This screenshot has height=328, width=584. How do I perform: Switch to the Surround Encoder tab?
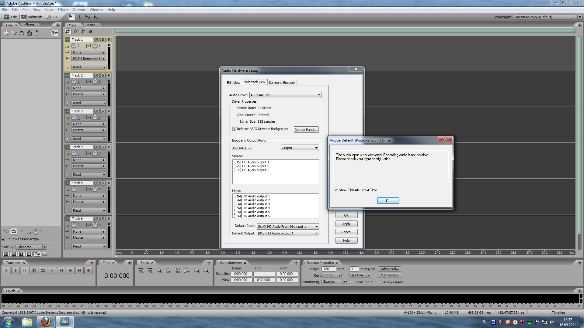282,83
